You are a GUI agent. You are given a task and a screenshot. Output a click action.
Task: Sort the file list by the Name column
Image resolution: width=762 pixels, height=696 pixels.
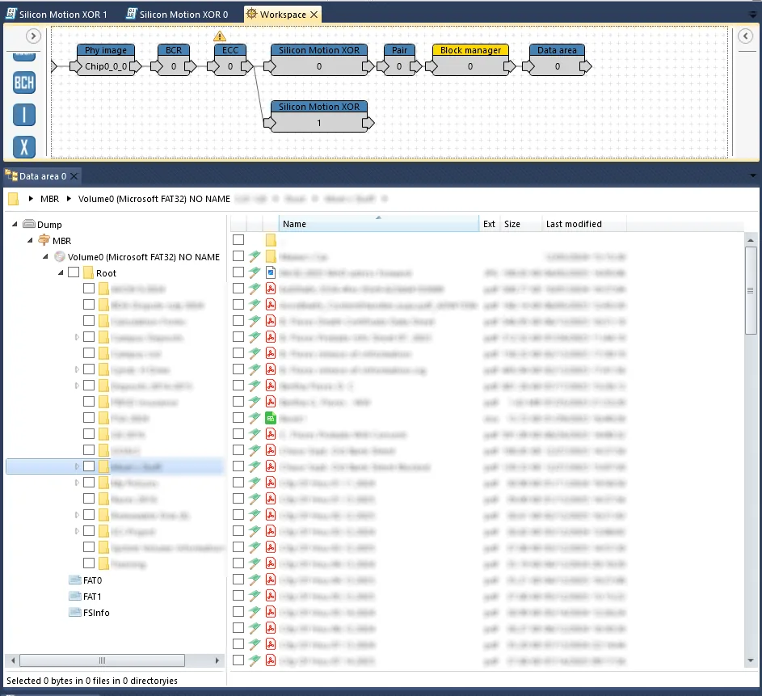tap(378, 224)
